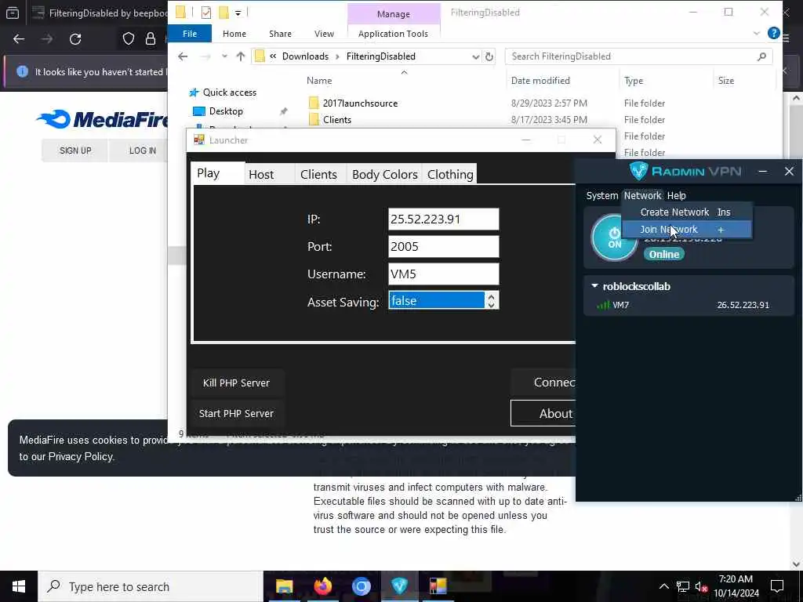
Task: Sort files by the Type column
Action: point(634,81)
